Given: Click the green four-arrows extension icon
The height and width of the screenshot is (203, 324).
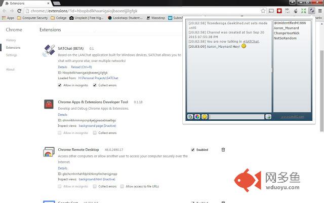Looking at the screenshot, I should tap(303, 11).
